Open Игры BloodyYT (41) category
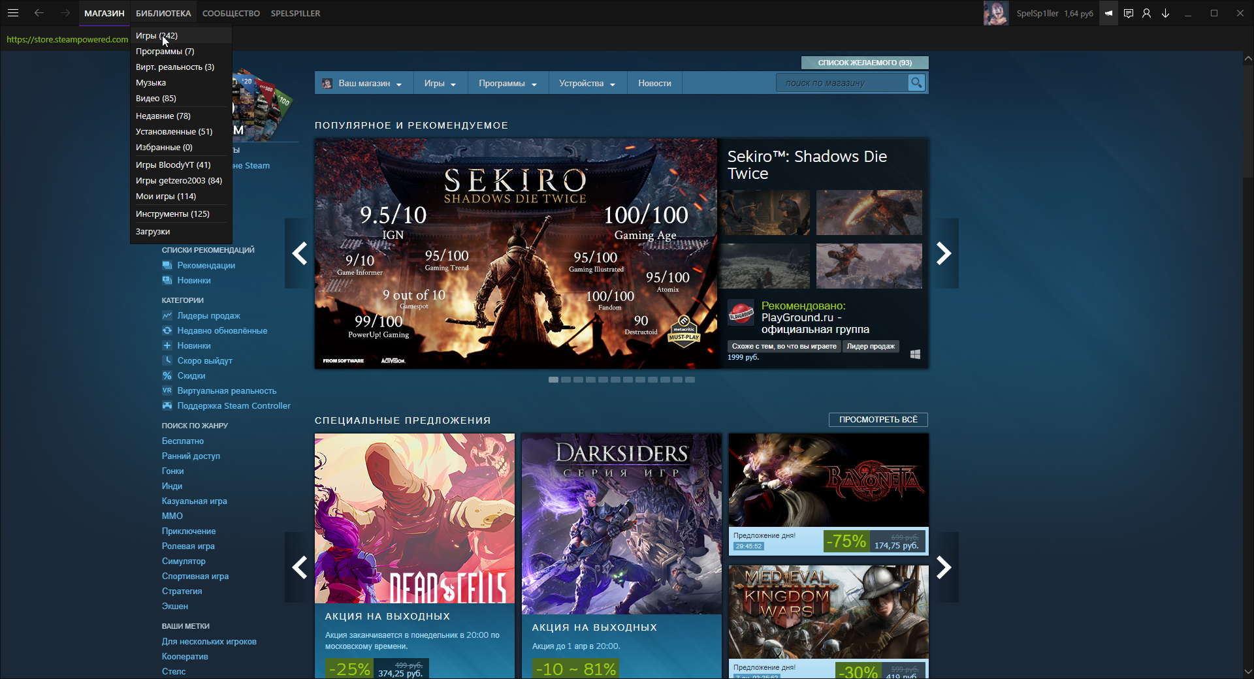 coord(181,165)
